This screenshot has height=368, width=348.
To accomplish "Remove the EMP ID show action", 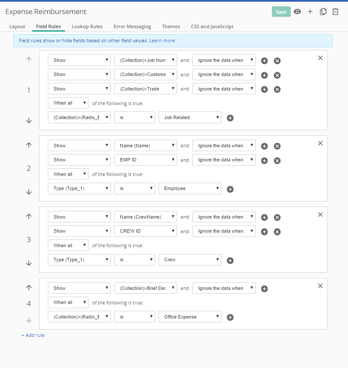I will [277, 161].
